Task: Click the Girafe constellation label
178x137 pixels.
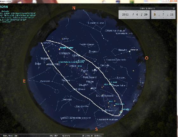Action: coord(65,39)
